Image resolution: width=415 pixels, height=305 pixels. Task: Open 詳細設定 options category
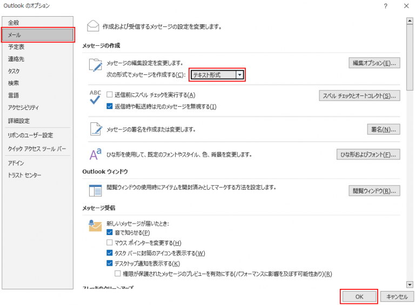point(38,121)
